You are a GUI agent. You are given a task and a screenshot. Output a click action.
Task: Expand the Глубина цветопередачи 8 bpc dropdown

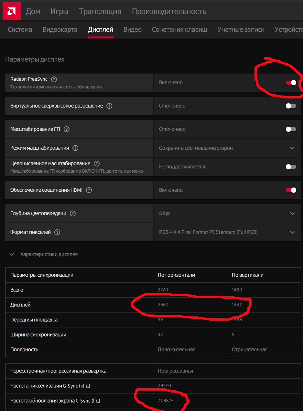292,213
